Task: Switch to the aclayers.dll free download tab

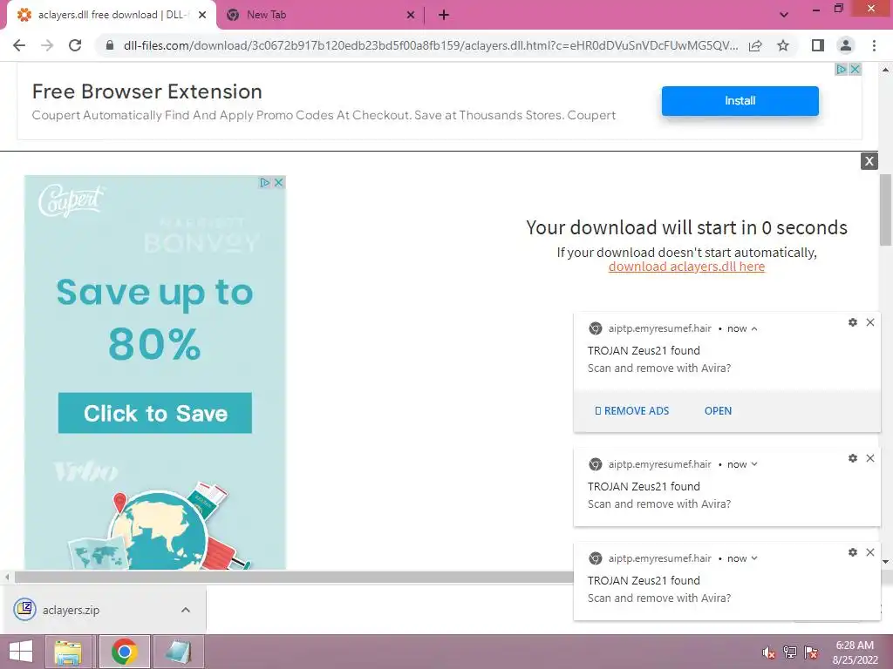Action: 112,15
